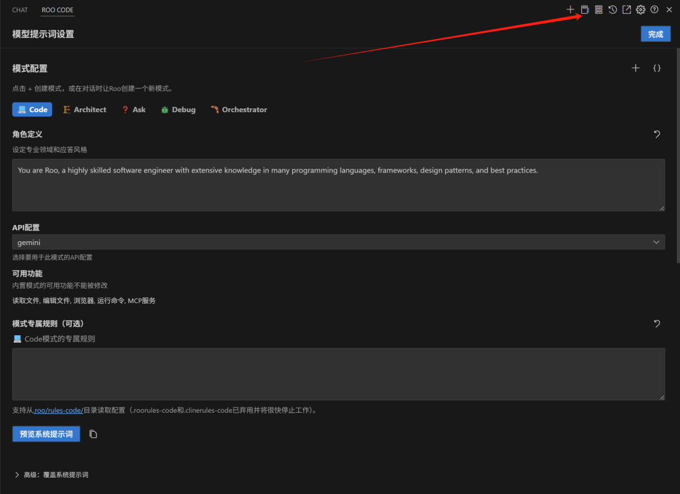This screenshot has height=494, width=680.
Task: Select the Architect mode
Action: pos(84,109)
